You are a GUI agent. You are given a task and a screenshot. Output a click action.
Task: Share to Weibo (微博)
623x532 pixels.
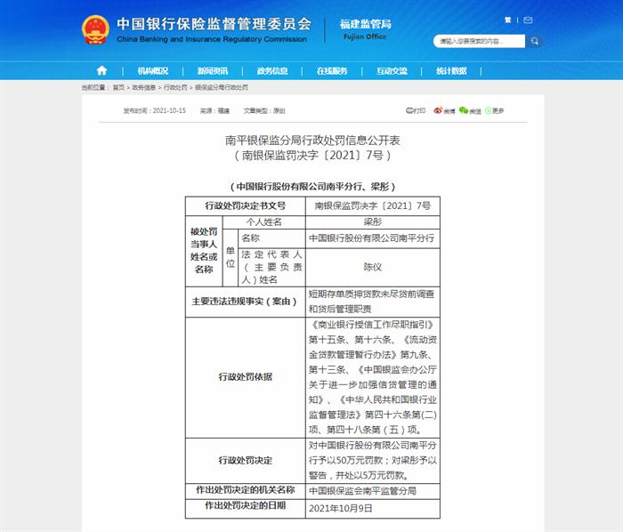point(444,111)
